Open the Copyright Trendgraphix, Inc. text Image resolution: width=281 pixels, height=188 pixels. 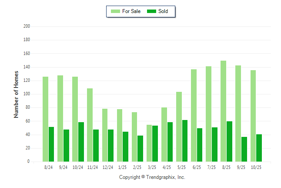[152, 177]
